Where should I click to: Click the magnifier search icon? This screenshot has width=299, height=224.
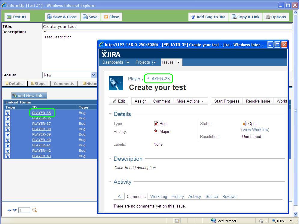[x=35, y=210]
